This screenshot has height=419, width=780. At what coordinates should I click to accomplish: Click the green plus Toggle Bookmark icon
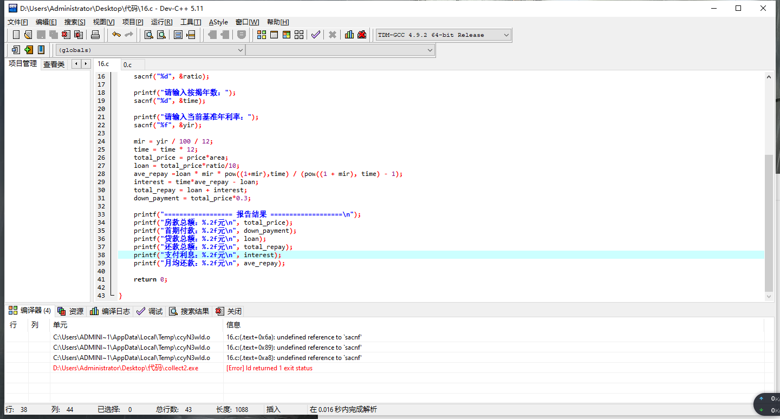(28, 50)
